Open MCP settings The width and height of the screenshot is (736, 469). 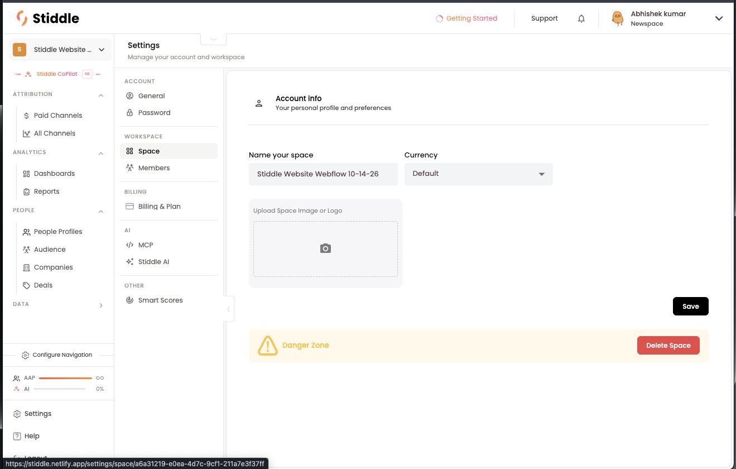tap(169, 245)
